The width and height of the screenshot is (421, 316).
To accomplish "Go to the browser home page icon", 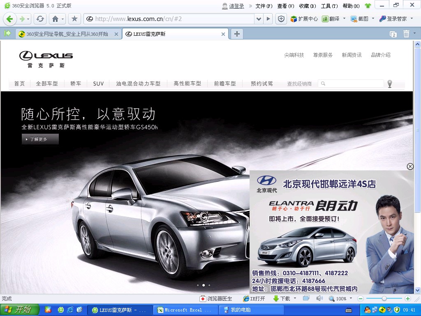I will [x=56, y=19].
